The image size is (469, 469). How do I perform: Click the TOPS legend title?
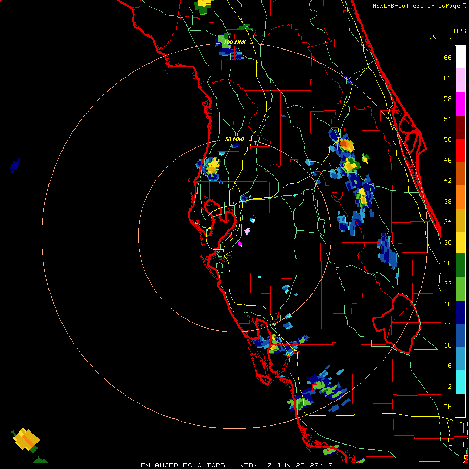[458, 31]
